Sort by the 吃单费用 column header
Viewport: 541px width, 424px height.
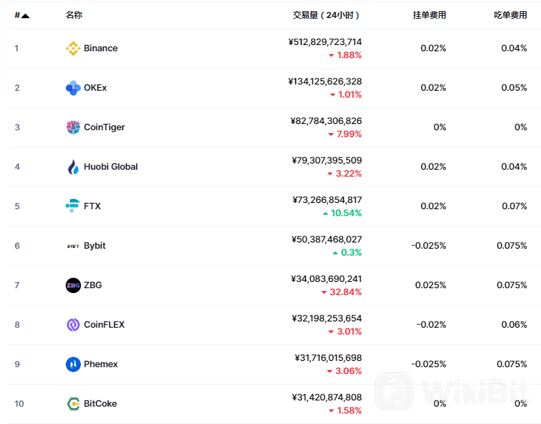(x=511, y=15)
